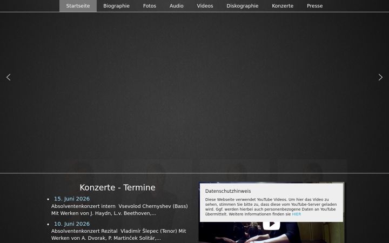This screenshot has height=243, width=389.
Task: Play the YouTube video
Action: (271, 224)
